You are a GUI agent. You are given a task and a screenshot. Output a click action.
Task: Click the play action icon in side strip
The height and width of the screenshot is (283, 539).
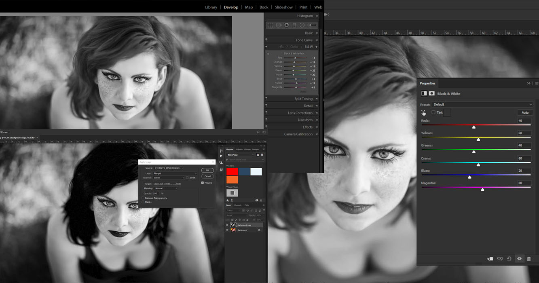pos(221,156)
